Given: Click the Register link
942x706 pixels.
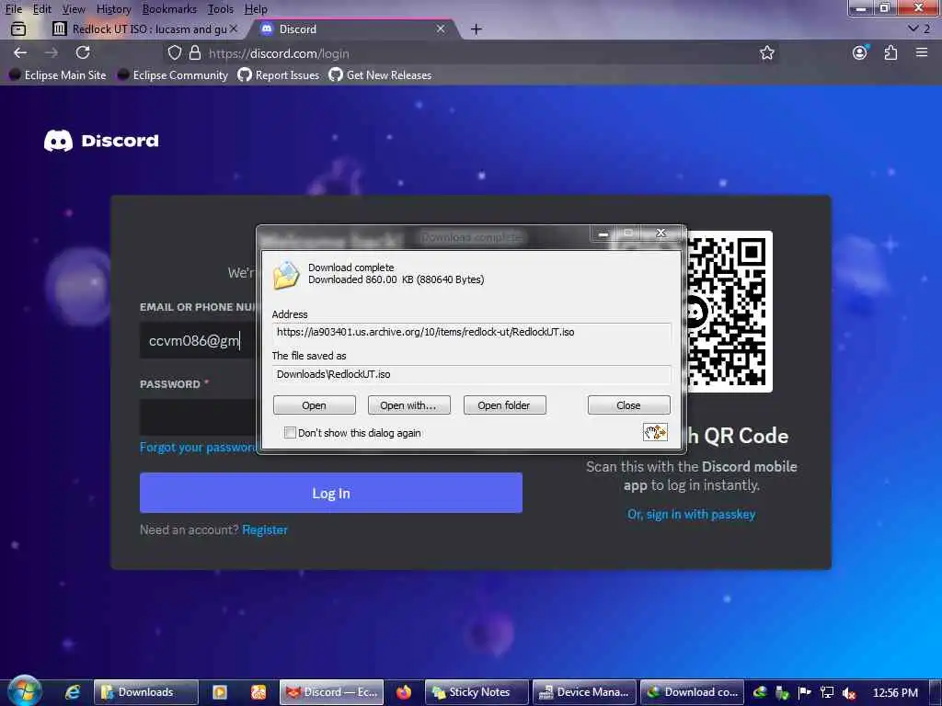Looking at the screenshot, I should point(265,529).
